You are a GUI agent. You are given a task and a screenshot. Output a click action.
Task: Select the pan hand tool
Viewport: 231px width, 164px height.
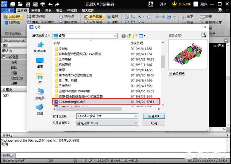click(148, 17)
